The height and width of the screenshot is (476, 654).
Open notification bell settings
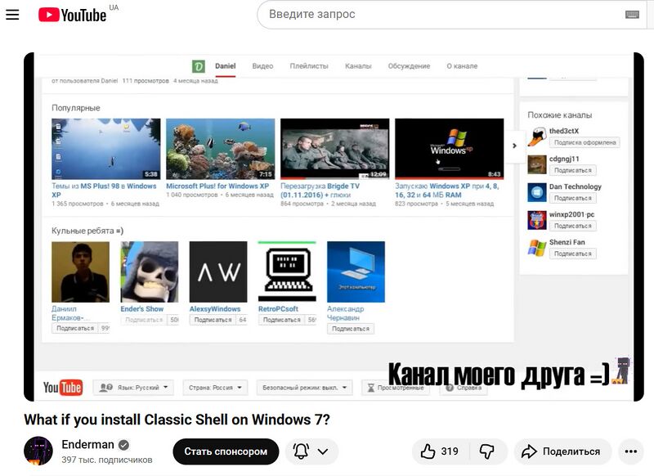(x=301, y=451)
